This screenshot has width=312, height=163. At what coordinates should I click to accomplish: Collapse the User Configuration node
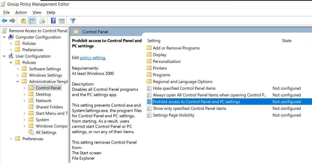click(x=4, y=56)
